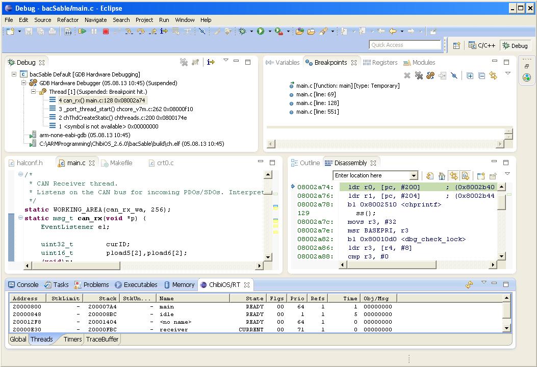Collapse the Thread [1] node
537x367 pixels.
(x=33, y=91)
